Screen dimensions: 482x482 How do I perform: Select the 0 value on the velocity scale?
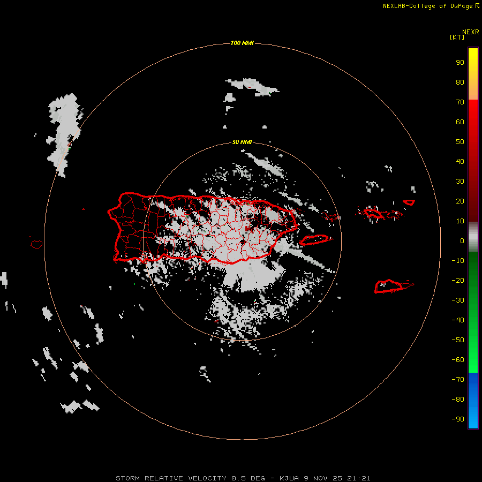coord(462,241)
